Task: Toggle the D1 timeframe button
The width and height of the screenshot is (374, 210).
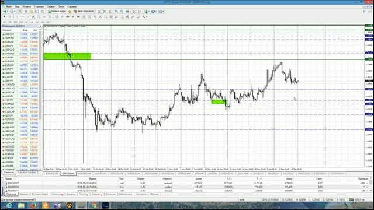Action: (37, 22)
